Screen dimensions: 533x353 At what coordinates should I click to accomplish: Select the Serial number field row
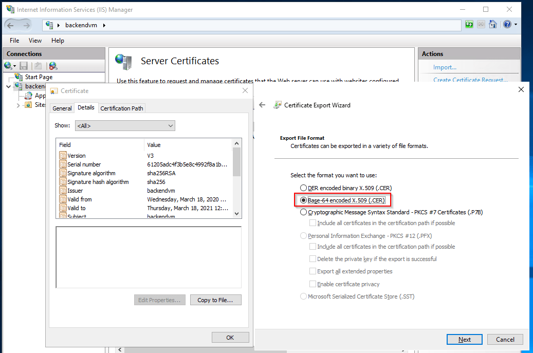145,164
